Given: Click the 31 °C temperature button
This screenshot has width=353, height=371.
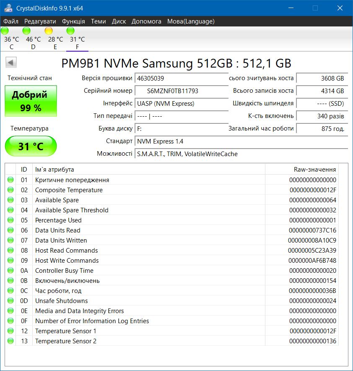Looking at the screenshot, I should pyautogui.click(x=31, y=146).
